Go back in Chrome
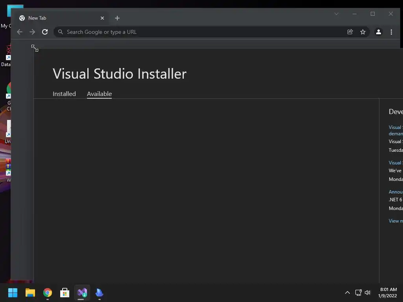 click(20, 32)
